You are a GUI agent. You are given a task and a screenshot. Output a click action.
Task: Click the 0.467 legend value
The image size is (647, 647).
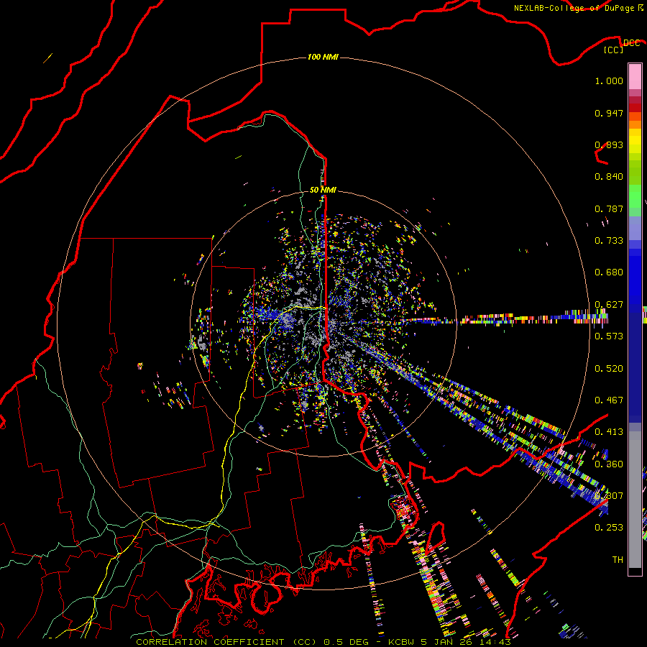tap(609, 400)
